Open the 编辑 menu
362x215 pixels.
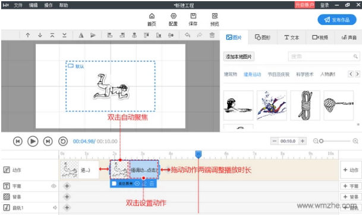[33, 5]
